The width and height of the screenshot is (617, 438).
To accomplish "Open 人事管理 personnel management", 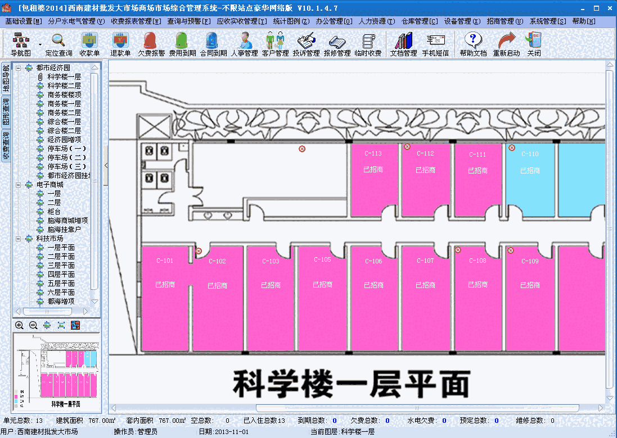I will tap(244, 44).
